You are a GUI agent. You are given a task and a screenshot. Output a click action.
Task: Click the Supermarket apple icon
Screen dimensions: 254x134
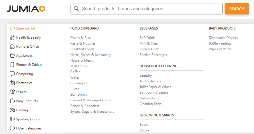click(12, 28)
